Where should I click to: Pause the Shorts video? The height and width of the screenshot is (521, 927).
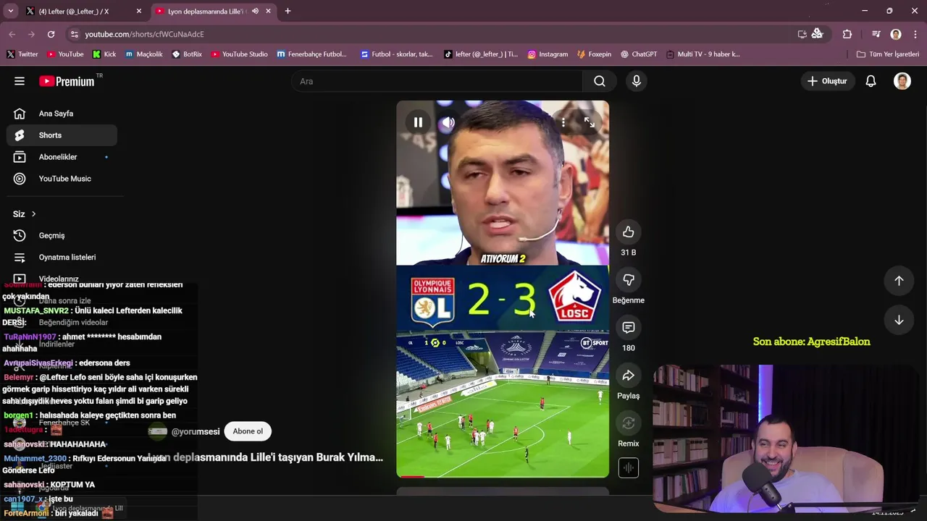[x=418, y=122]
